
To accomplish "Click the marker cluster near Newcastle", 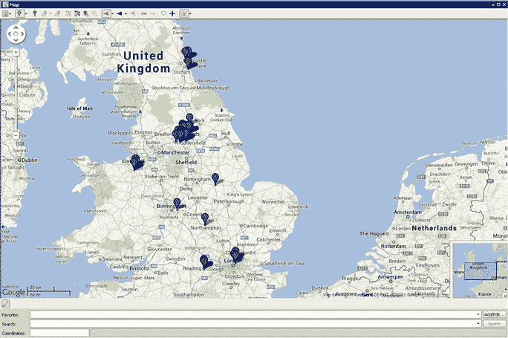I will [x=189, y=57].
